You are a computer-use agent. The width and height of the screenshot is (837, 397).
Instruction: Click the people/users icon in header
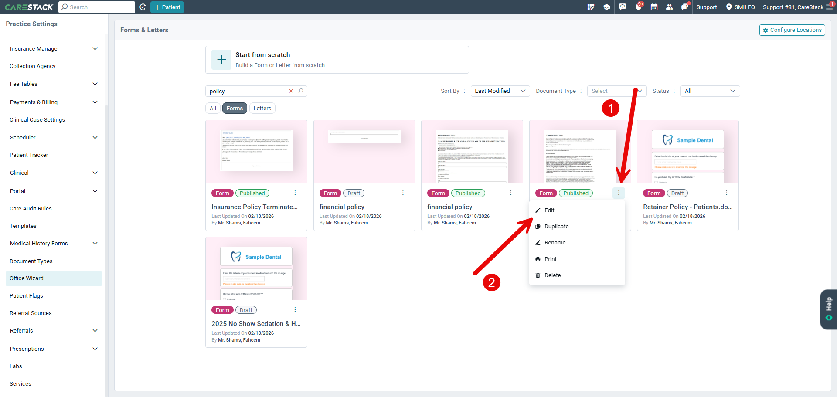click(669, 7)
